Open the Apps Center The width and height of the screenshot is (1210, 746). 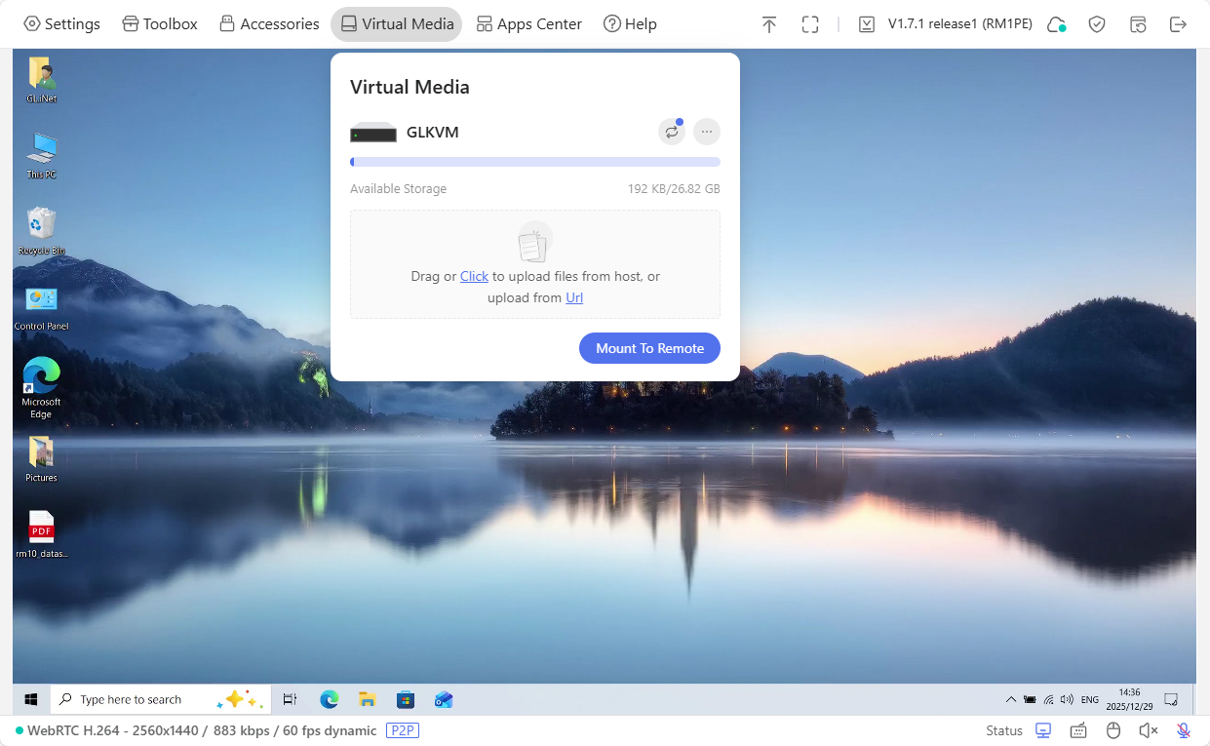pos(528,23)
